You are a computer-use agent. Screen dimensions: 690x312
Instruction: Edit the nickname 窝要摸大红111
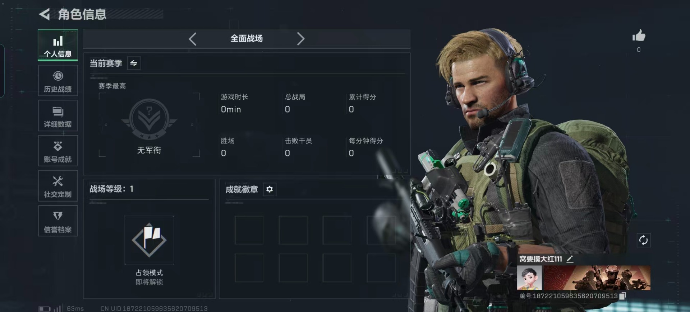[x=570, y=259]
